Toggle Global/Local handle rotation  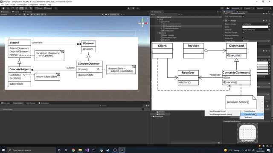pos(48,8)
